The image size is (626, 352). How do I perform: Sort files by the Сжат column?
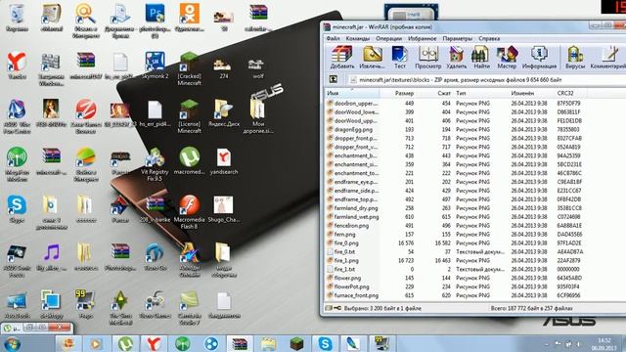[x=434, y=93]
